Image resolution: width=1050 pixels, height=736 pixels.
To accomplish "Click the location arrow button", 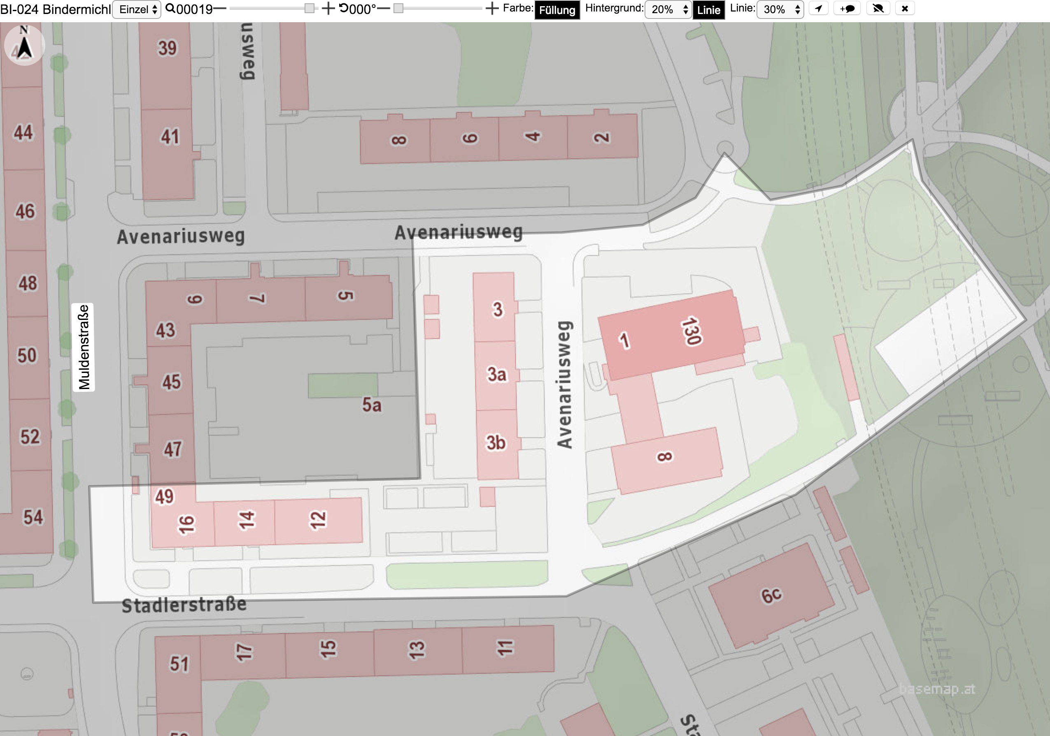I will 819,9.
